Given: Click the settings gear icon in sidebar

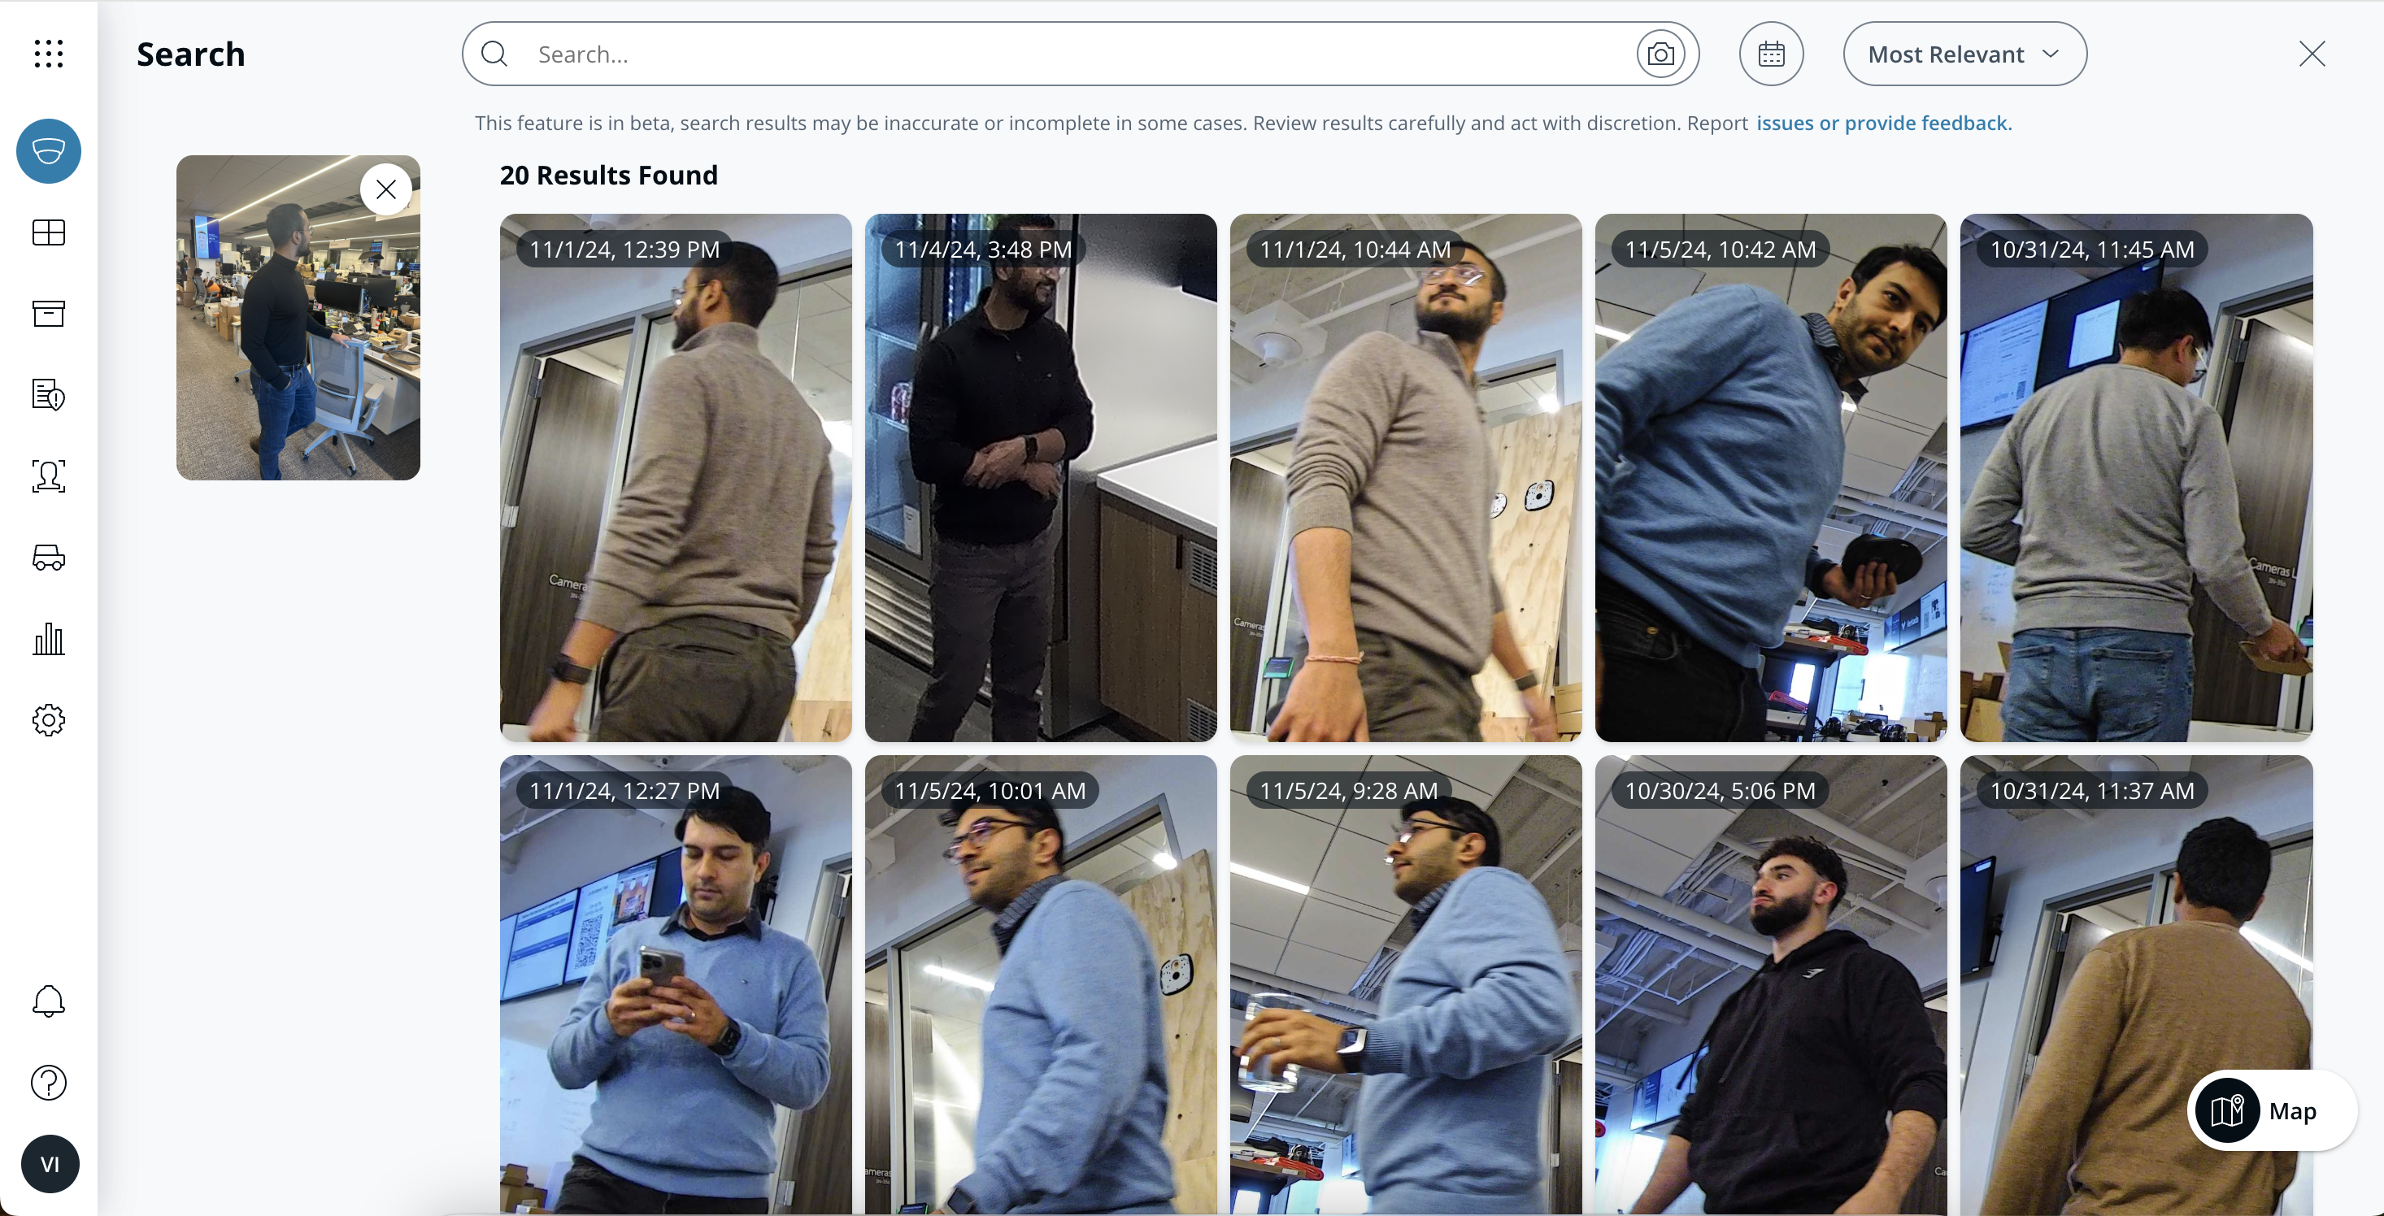Looking at the screenshot, I should coord(48,719).
